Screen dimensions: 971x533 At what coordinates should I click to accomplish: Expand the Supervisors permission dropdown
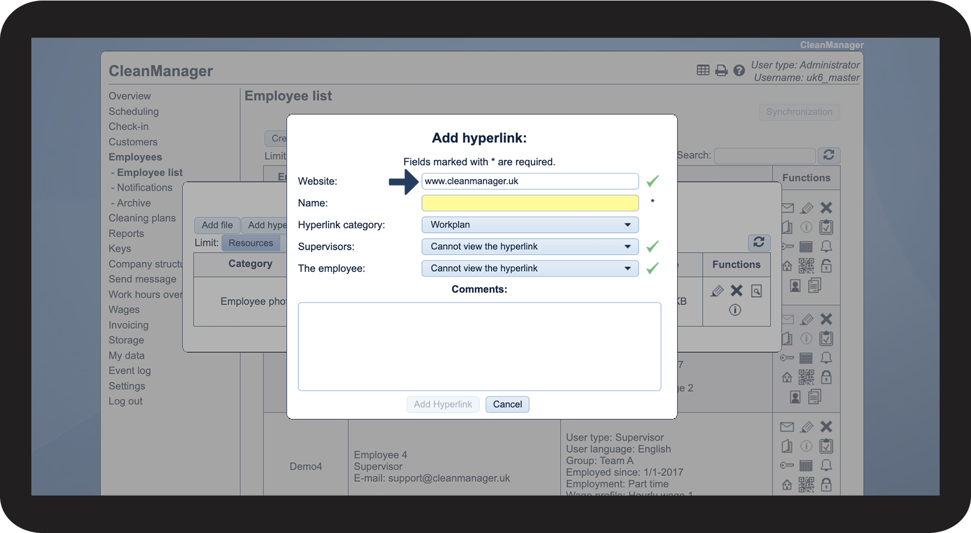[530, 246]
